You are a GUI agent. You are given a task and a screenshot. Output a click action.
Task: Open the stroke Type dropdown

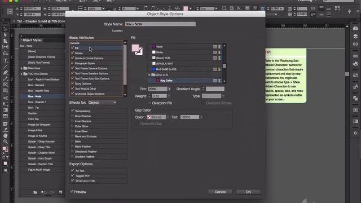[x=213, y=96]
